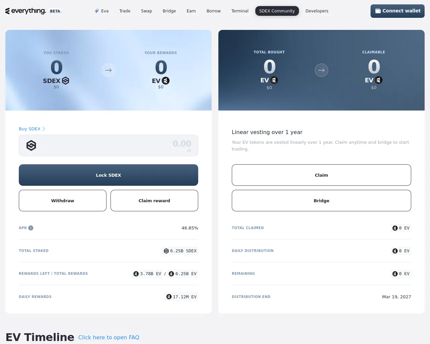430x344 pixels.
Task: Click the DISTRIBUTION END label
Action: [251, 297]
